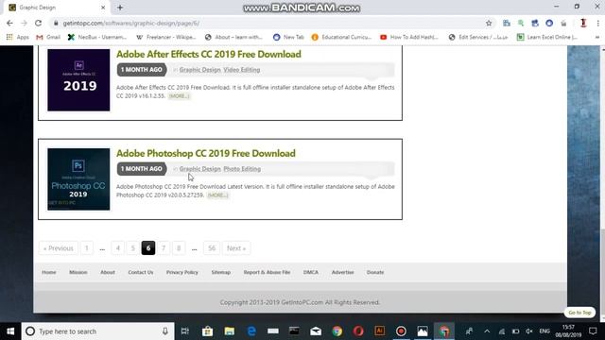This screenshot has width=605, height=340.
Task: Open Donate footer link
Action: (375, 272)
